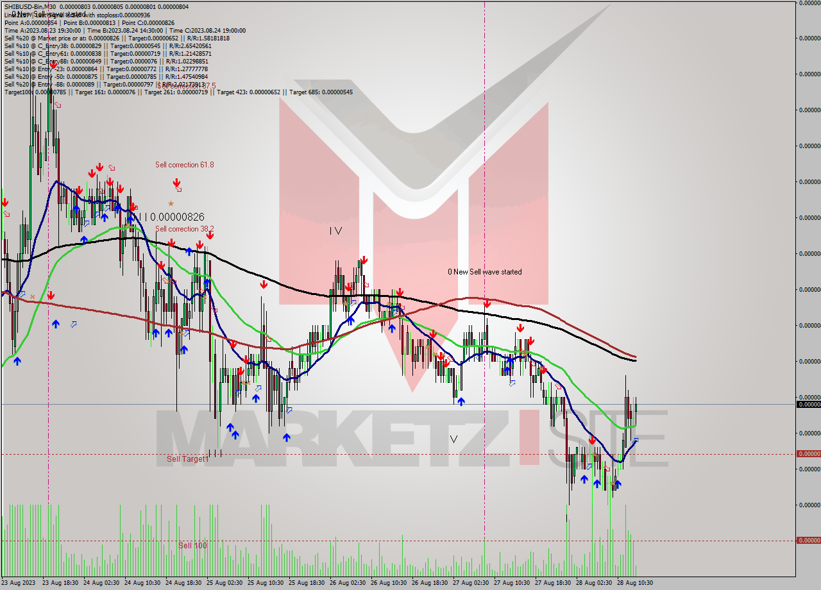Click the '23 Aug 18:30' time axis label
The image size is (821, 590).
pyautogui.click(x=60, y=583)
